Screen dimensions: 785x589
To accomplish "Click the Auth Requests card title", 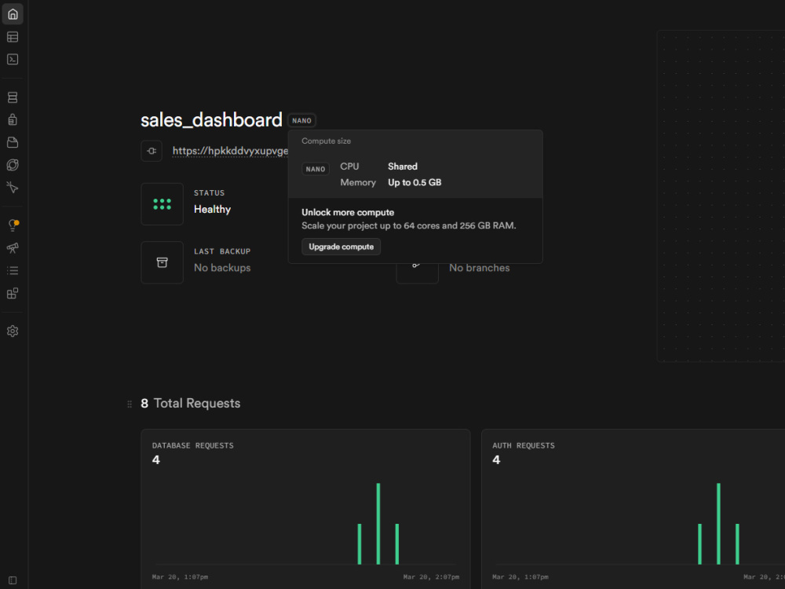I will pos(523,446).
